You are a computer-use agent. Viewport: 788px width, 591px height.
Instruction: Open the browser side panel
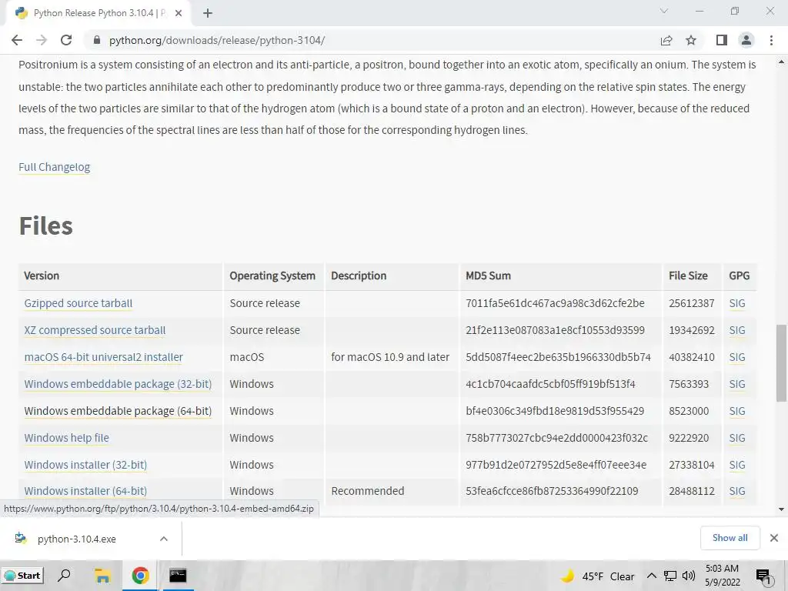tap(722, 40)
